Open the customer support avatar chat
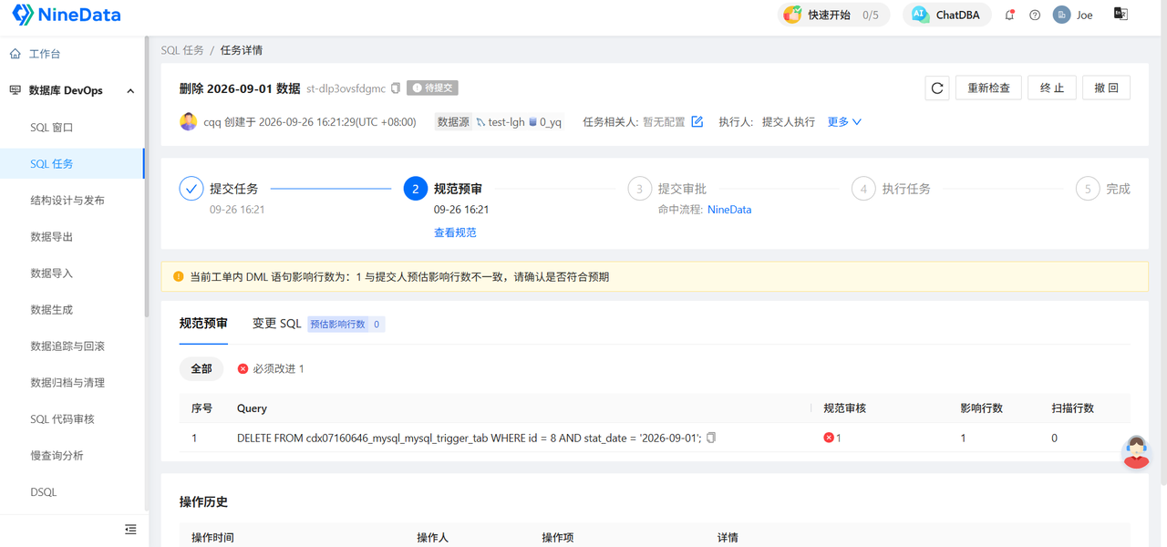This screenshot has width=1167, height=547. pos(1136,451)
